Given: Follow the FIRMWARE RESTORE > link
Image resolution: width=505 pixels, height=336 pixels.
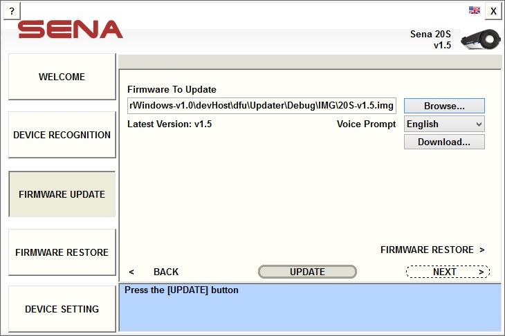Looking at the screenshot, I should 432,250.
